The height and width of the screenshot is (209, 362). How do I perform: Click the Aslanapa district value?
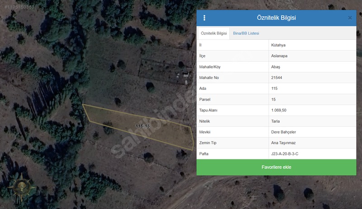279,56
